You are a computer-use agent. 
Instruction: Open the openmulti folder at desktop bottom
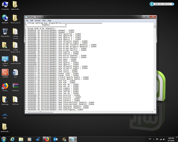[x=5, y=128]
